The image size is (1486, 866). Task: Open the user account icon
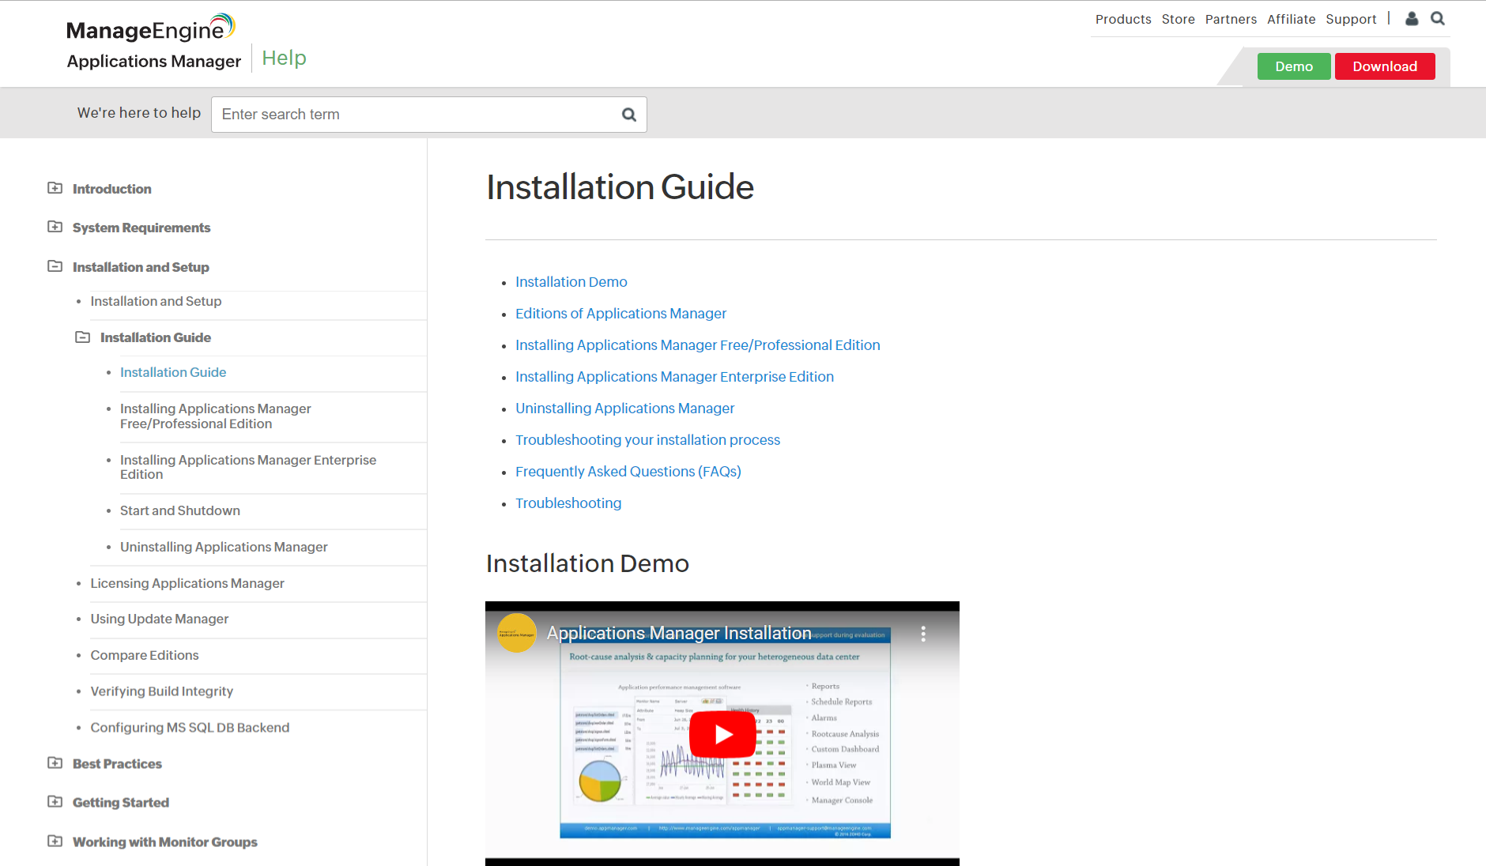click(x=1412, y=19)
